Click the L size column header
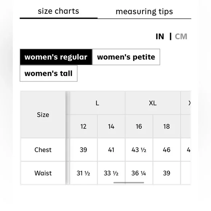211x211 pixels. pos(97,103)
